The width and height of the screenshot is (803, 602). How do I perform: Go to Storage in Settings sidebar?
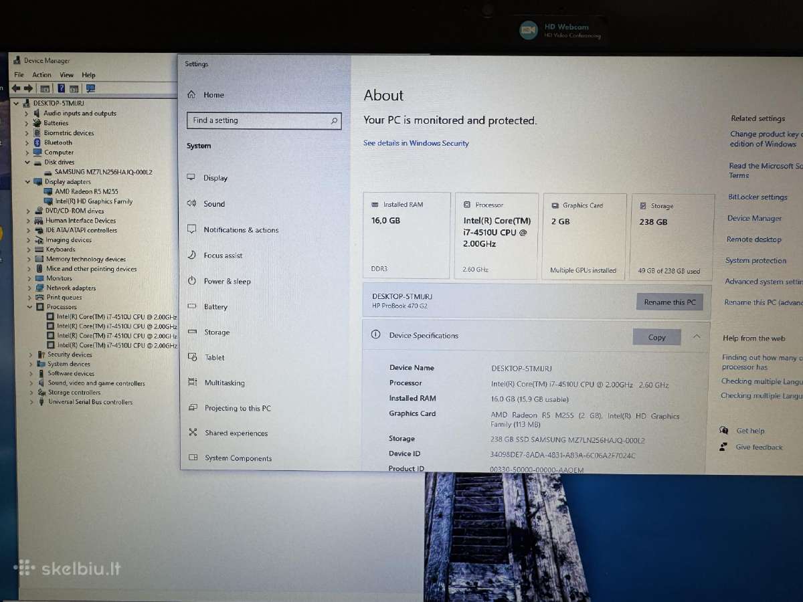click(x=217, y=332)
